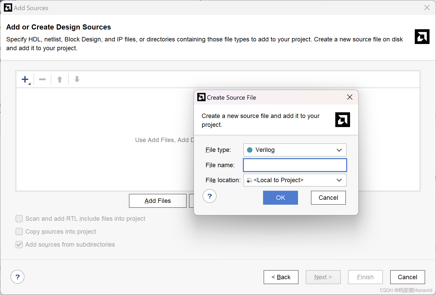
Task: Click the Add Sources title bar icon
Action: point(8,8)
